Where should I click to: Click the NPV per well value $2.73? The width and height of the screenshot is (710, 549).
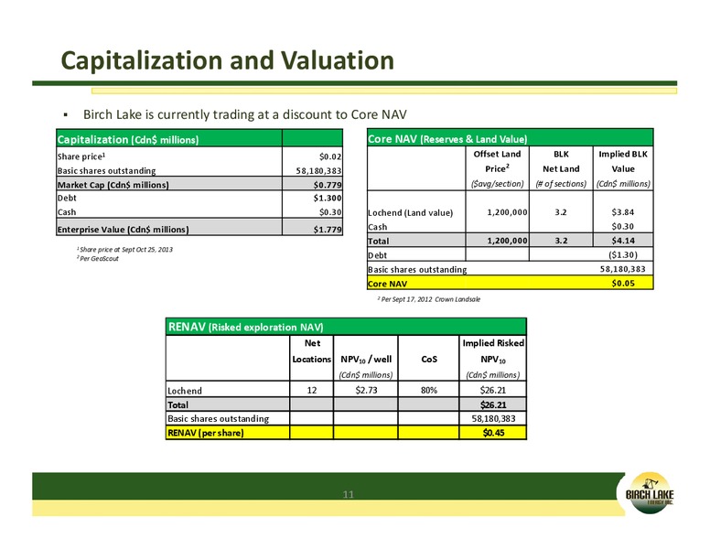[366, 390]
